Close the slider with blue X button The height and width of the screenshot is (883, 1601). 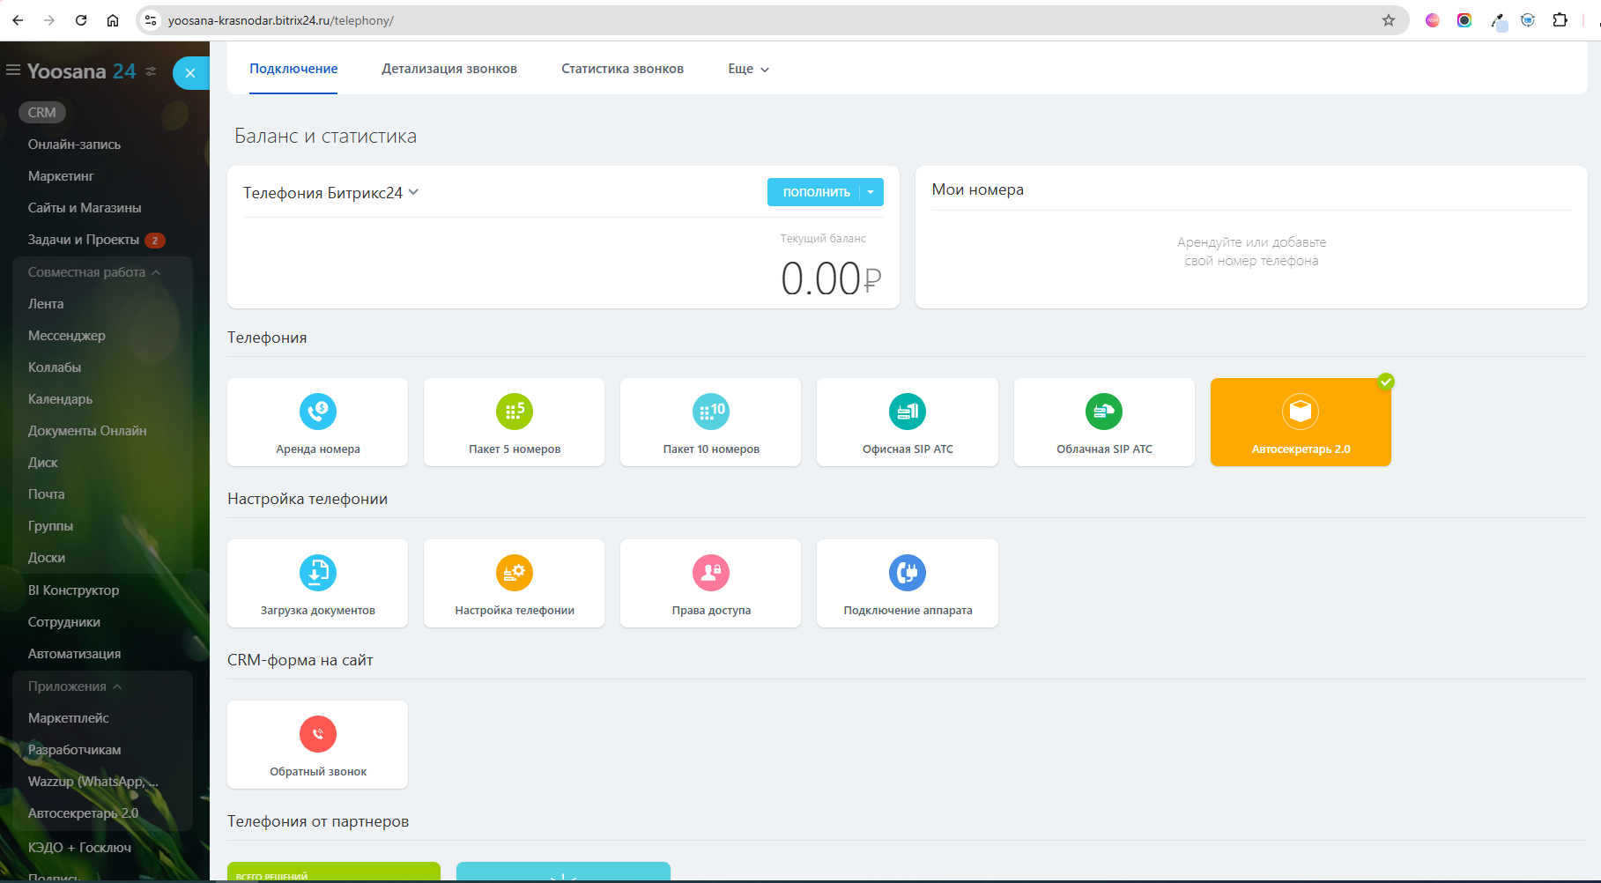pyautogui.click(x=190, y=73)
